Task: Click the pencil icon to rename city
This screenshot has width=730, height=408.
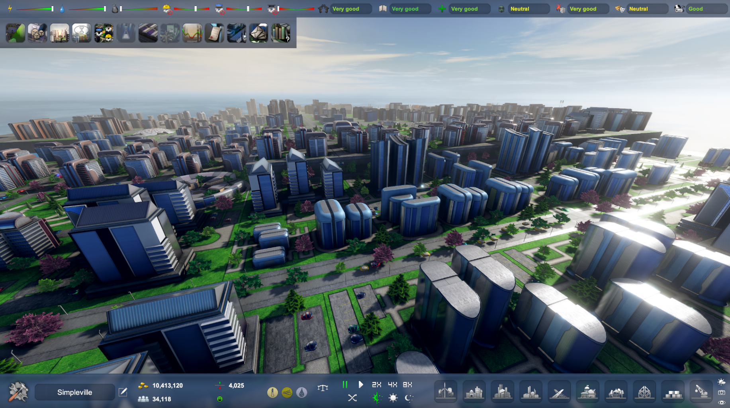Action: point(123,392)
